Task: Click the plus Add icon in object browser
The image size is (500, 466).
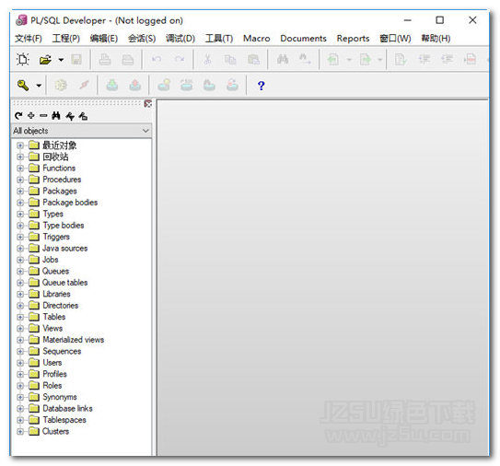Action: [x=31, y=115]
